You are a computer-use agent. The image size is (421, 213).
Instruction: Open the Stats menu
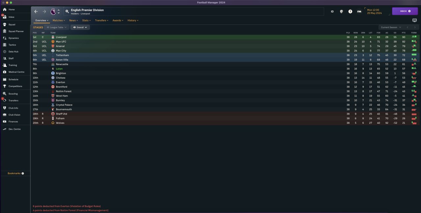click(87, 20)
